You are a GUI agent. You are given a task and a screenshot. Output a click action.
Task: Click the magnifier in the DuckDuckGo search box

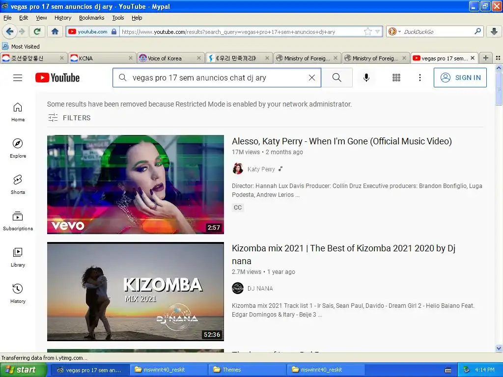coord(477,31)
